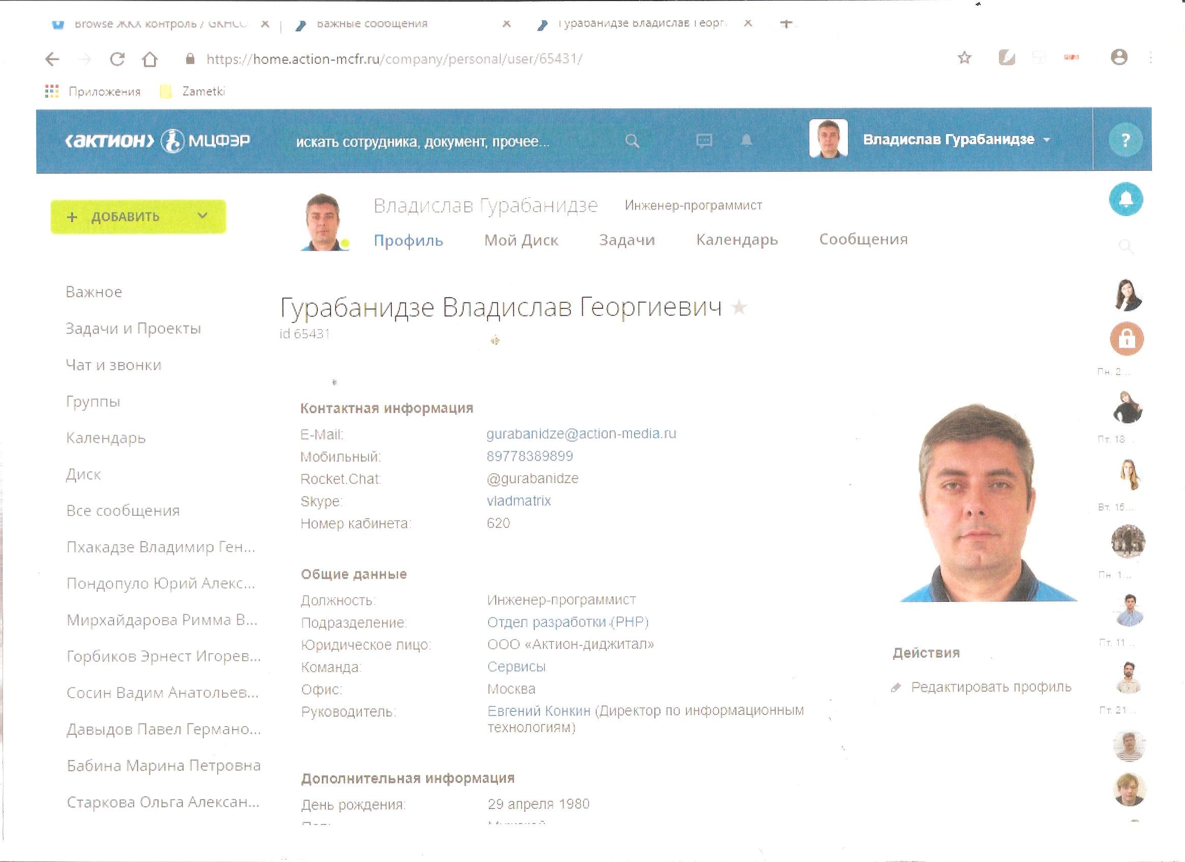Open the help question mark button
The width and height of the screenshot is (1185, 862).
coord(1125,140)
